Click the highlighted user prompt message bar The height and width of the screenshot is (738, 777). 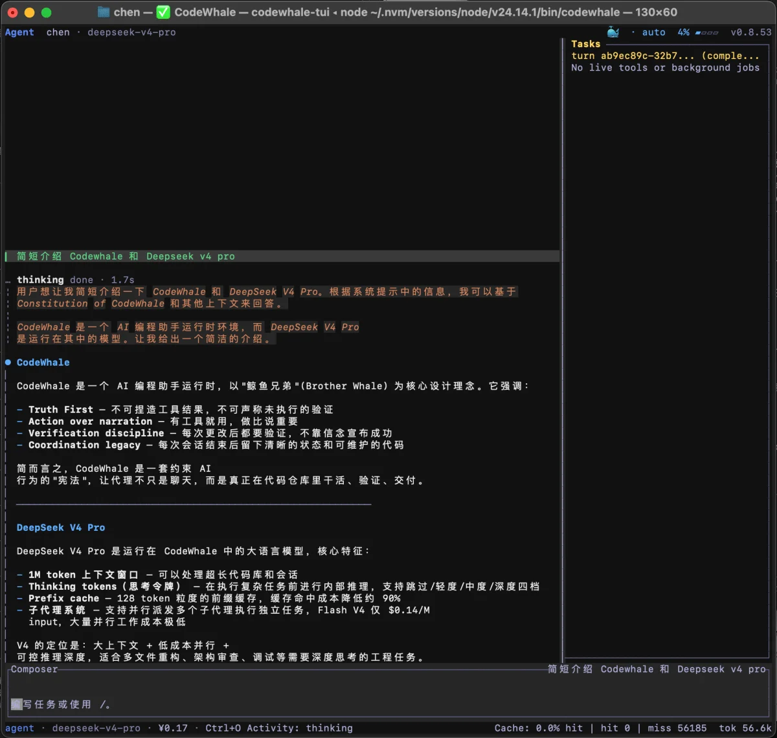tap(282, 256)
